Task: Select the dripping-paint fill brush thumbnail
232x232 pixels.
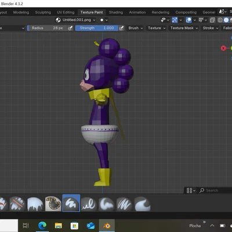Action: tap(35, 204)
